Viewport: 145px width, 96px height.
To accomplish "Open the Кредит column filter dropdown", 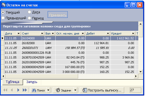I will click(x=133, y=34).
